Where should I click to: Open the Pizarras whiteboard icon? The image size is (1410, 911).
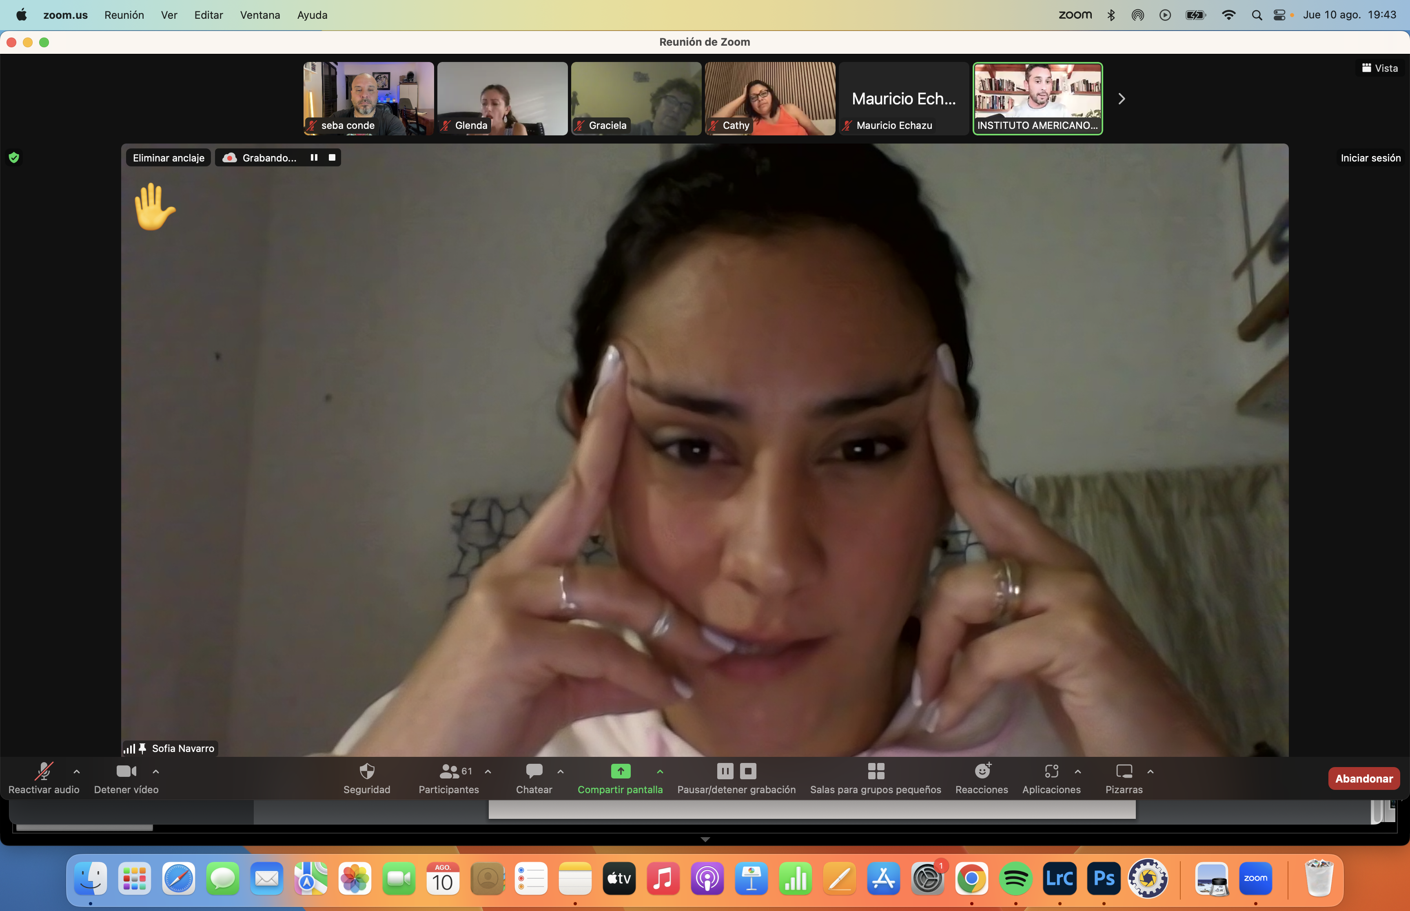pyautogui.click(x=1124, y=772)
